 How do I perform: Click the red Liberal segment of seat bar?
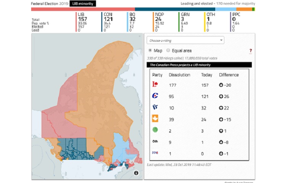pyautogui.click(x=83, y=9)
